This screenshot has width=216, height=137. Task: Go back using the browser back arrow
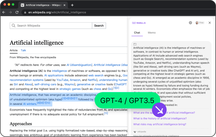4,12
